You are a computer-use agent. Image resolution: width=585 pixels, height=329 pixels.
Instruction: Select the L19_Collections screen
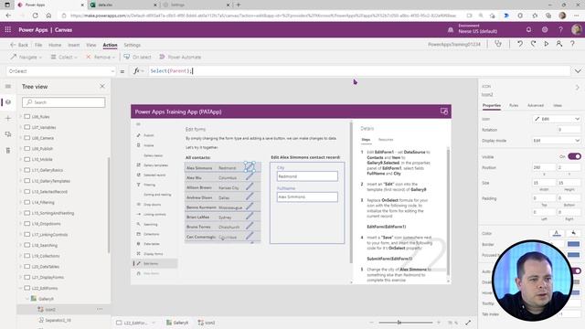tap(46, 256)
